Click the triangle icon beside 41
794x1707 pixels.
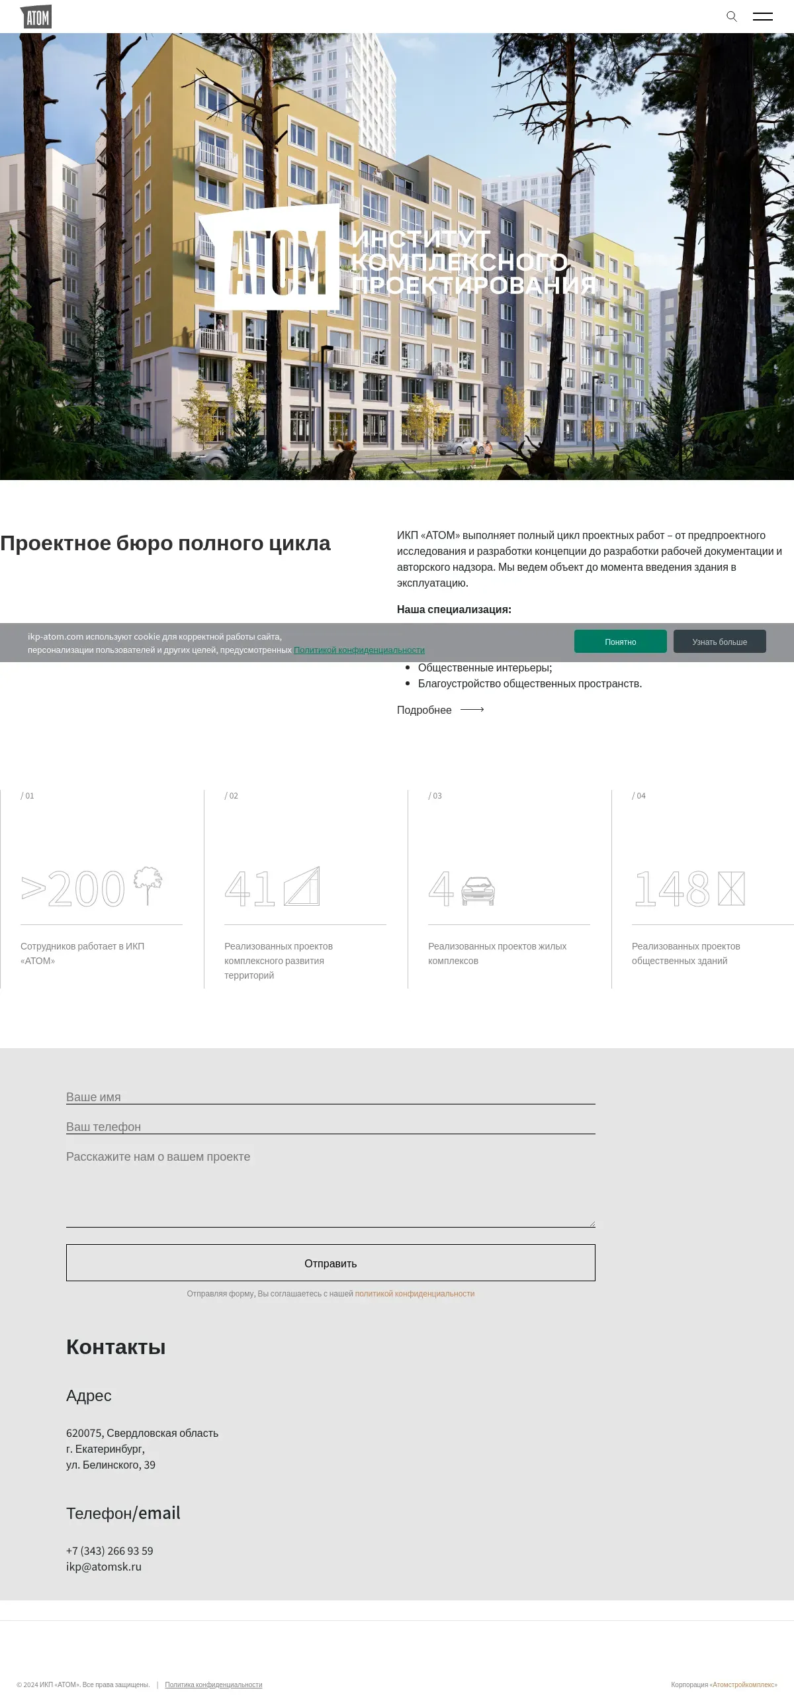click(302, 886)
